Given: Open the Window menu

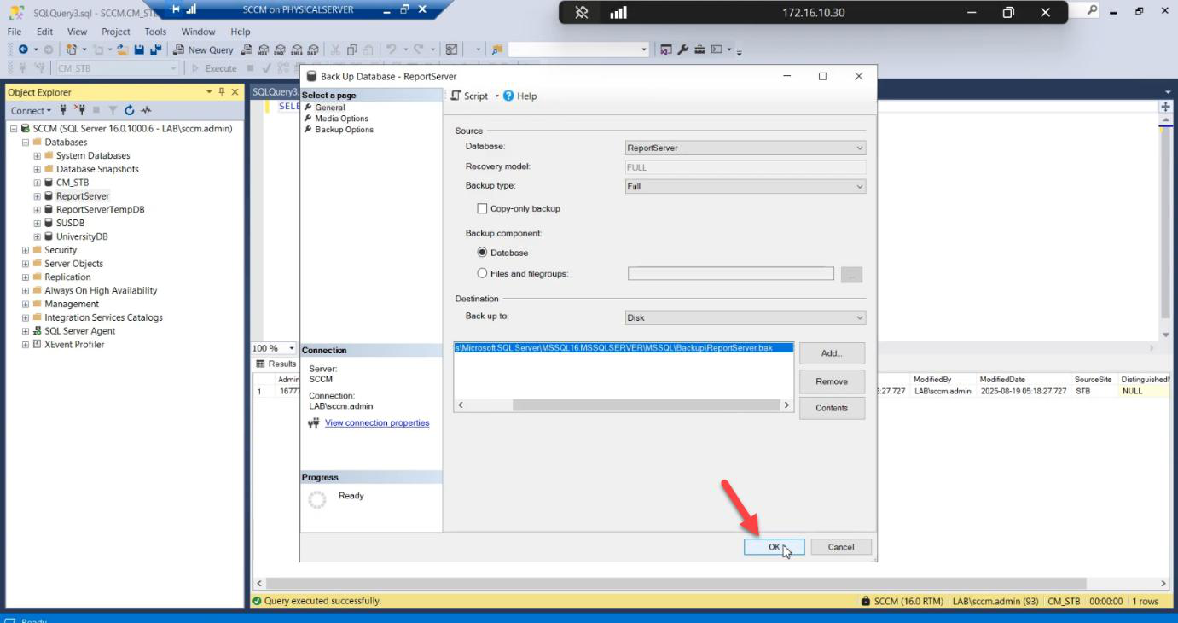Looking at the screenshot, I should click(198, 32).
